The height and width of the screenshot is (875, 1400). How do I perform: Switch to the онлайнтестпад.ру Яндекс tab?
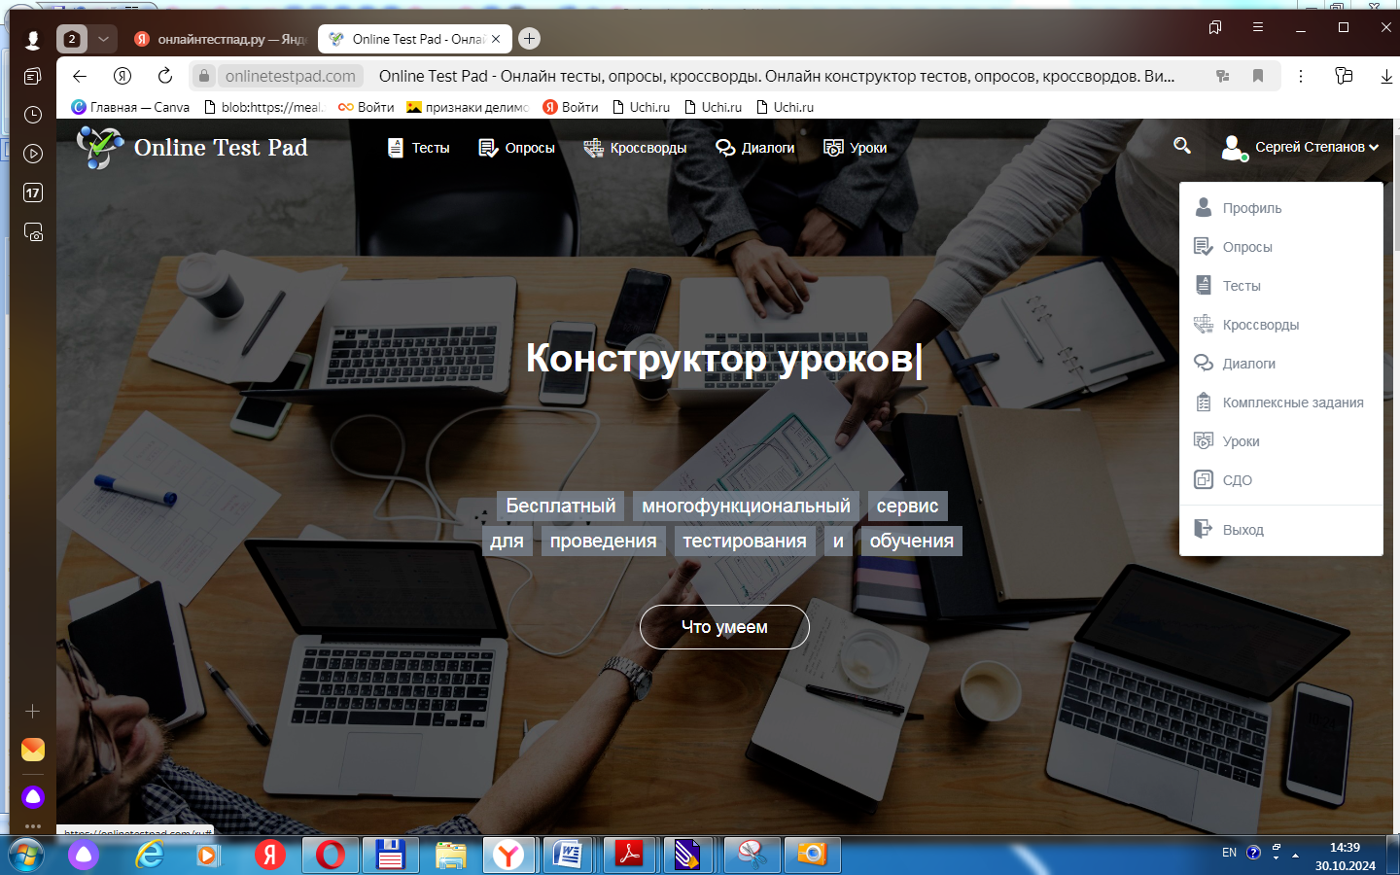click(222, 39)
